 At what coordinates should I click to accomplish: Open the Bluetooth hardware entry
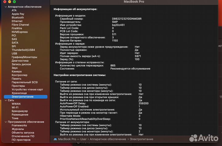point(18,18)
